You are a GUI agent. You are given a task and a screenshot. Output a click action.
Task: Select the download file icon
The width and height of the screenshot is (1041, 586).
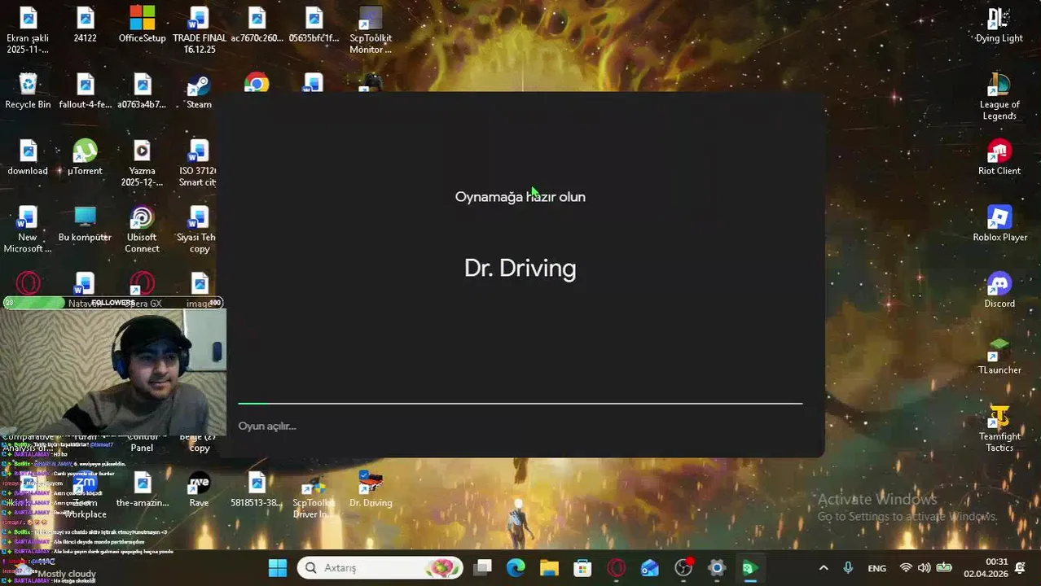pyautogui.click(x=28, y=158)
